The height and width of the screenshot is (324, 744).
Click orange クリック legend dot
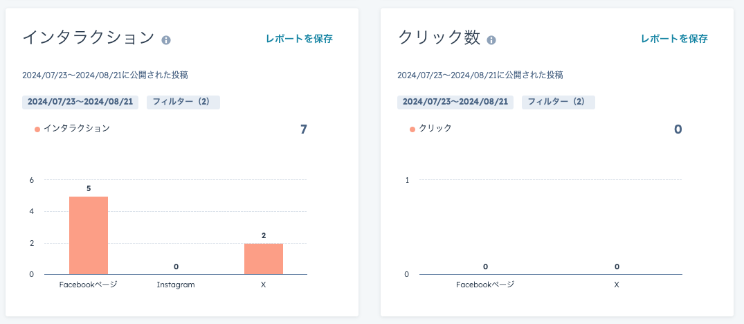pyautogui.click(x=412, y=129)
